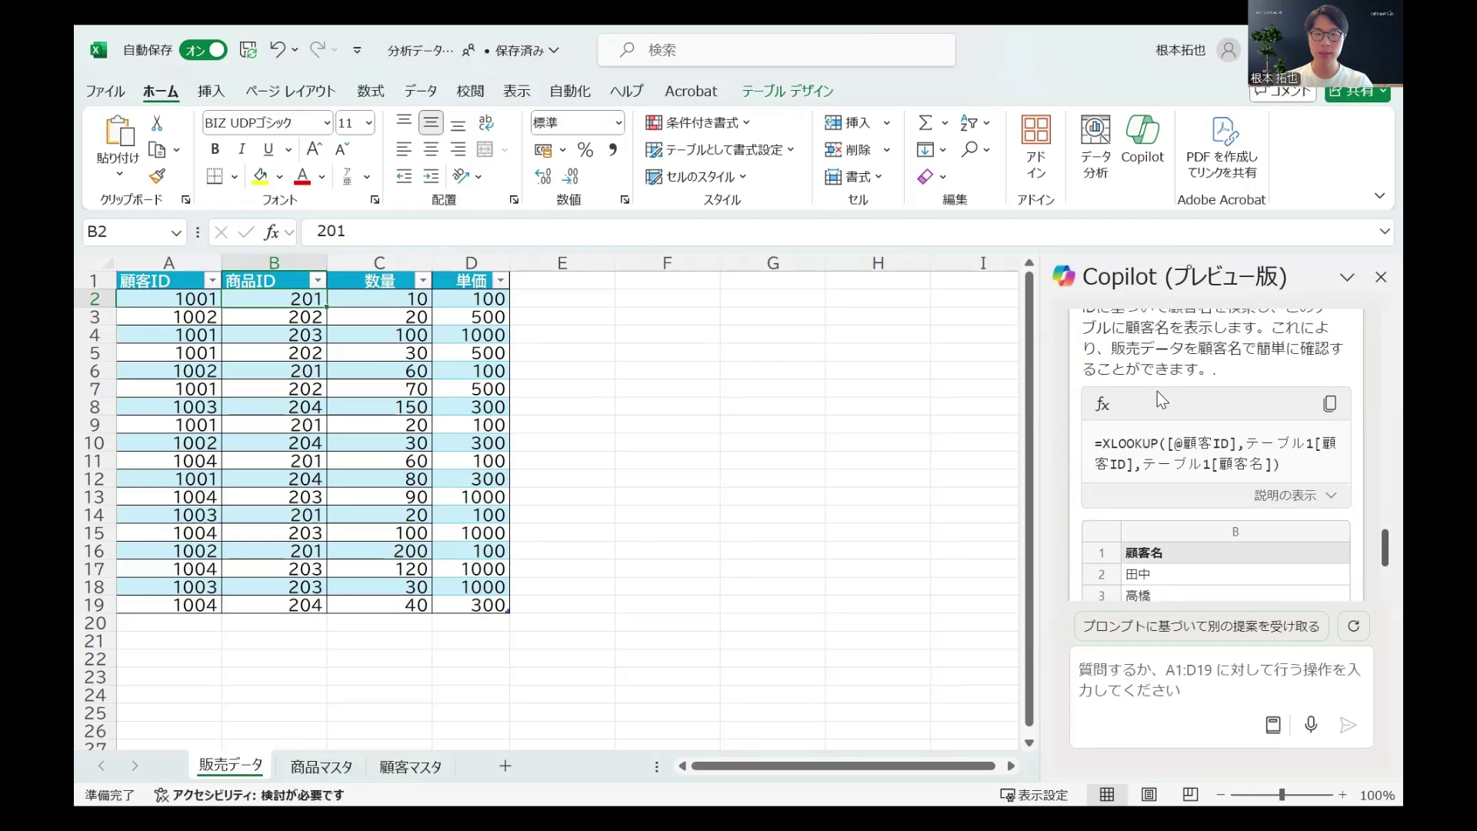
Task: Click the new sheet plus button
Action: click(x=505, y=766)
